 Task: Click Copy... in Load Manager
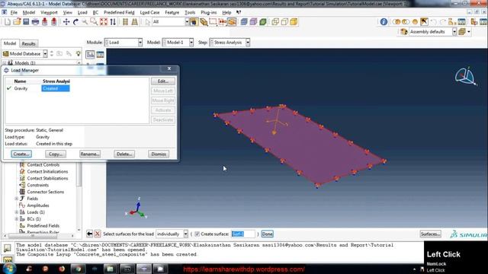click(x=56, y=154)
